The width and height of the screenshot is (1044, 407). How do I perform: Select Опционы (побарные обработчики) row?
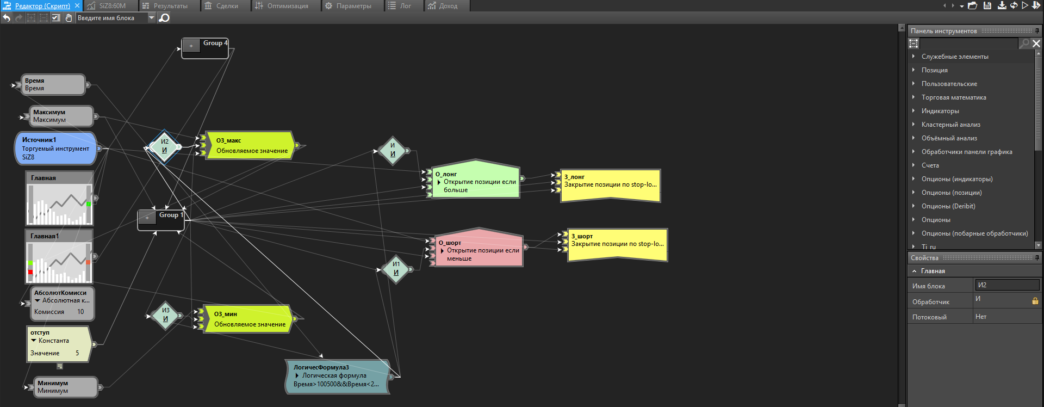[971, 233]
